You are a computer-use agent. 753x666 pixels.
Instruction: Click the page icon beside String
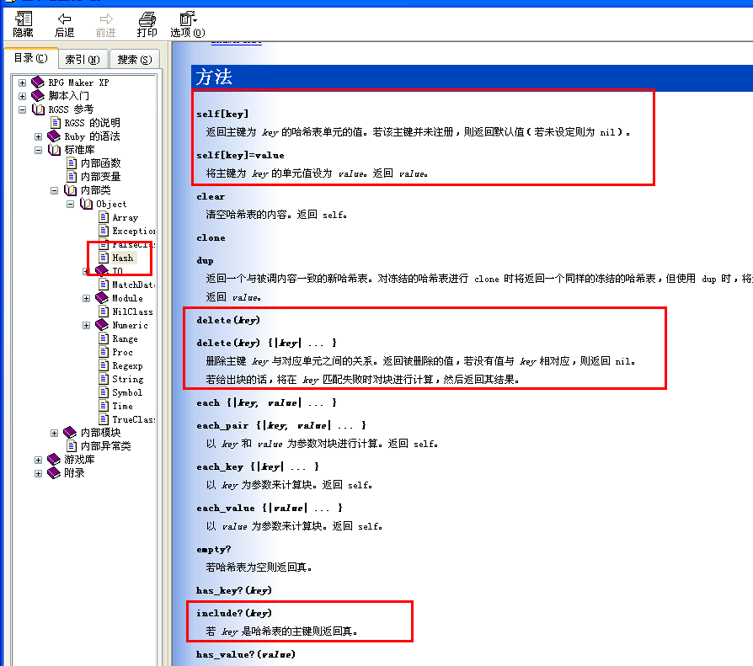click(x=104, y=378)
